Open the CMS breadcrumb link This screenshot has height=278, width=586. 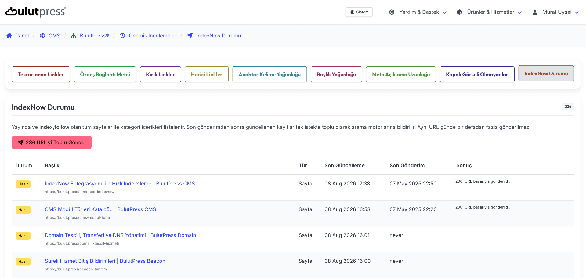54,36
